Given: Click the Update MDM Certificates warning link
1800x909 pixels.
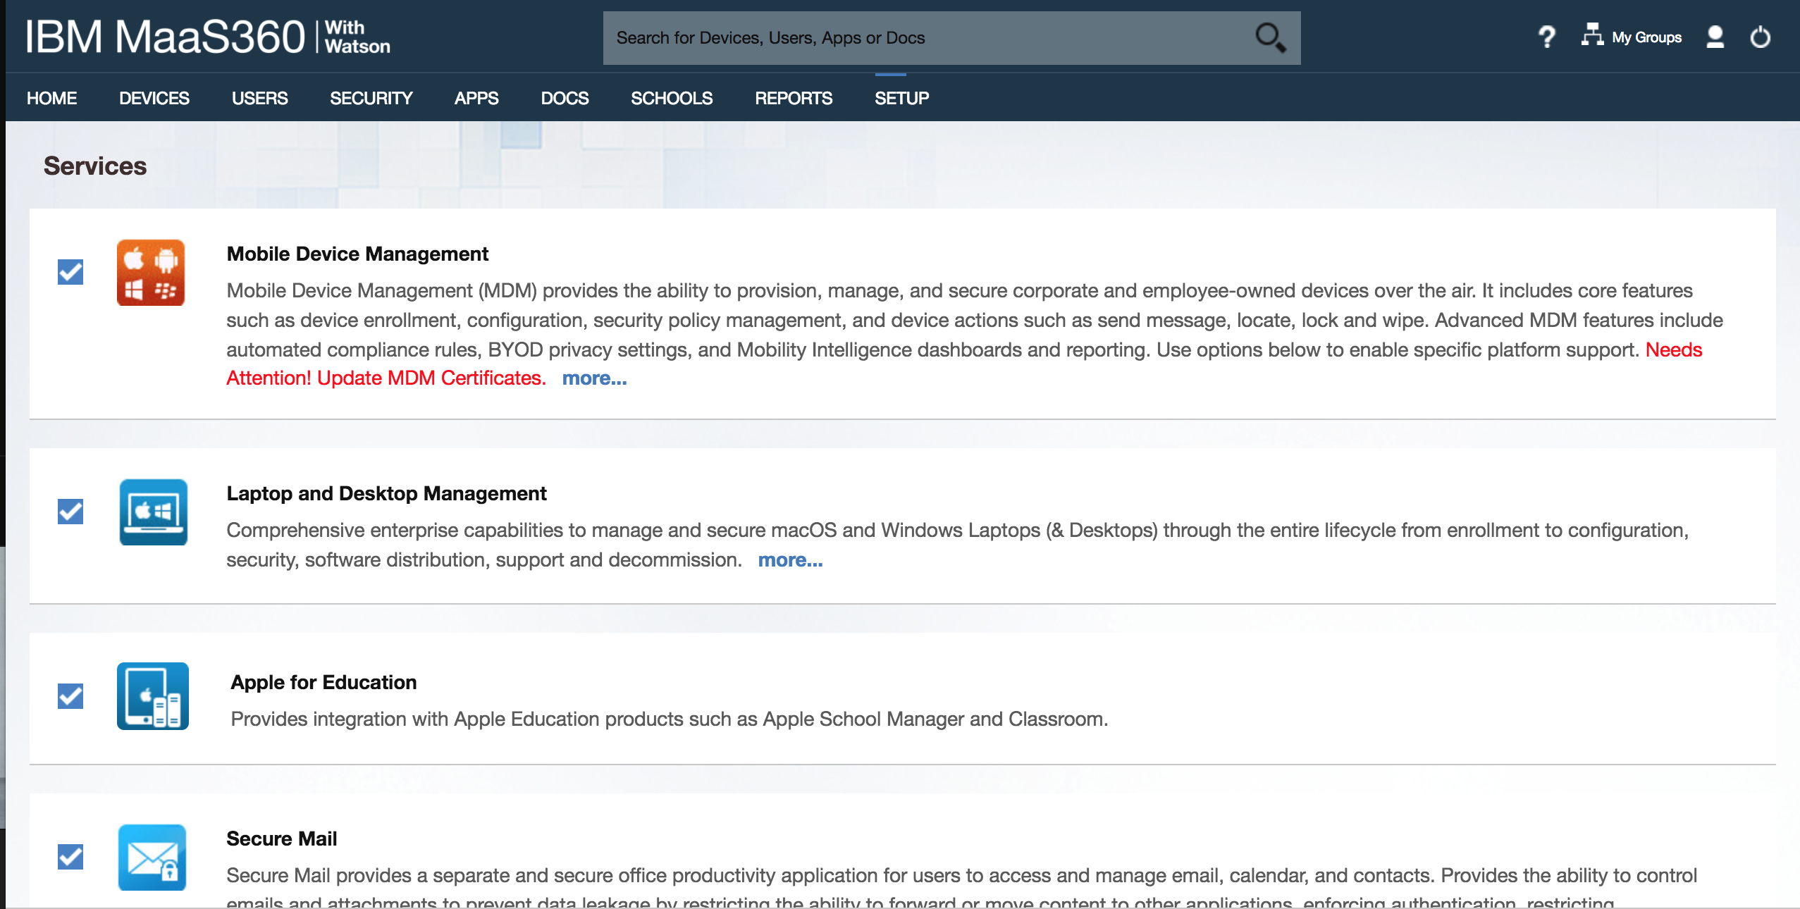Looking at the screenshot, I should pyautogui.click(x=431, y=378).
